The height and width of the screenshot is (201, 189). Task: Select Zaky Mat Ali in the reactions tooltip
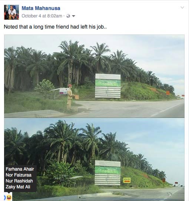click(x=18, y=187)
